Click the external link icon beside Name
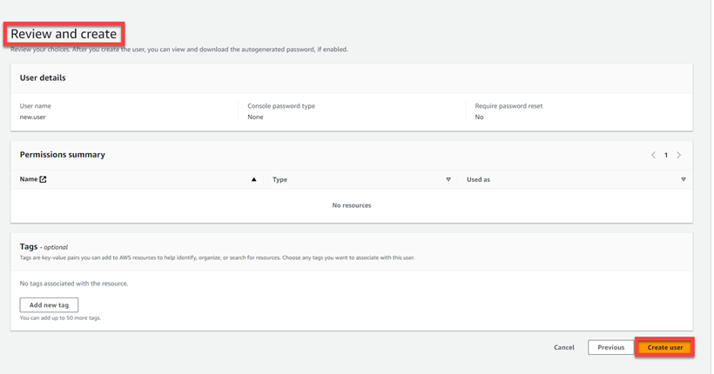The width and height of the screenshot is (714, 374). coord(43,179)
